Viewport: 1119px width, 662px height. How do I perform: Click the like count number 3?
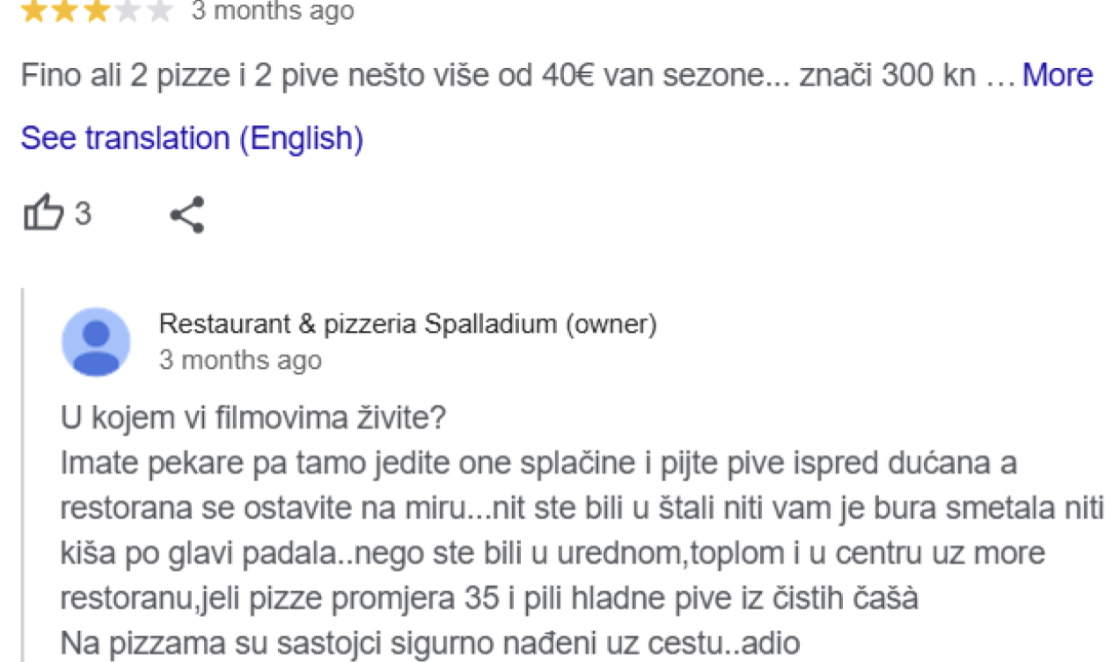[83, 214]
